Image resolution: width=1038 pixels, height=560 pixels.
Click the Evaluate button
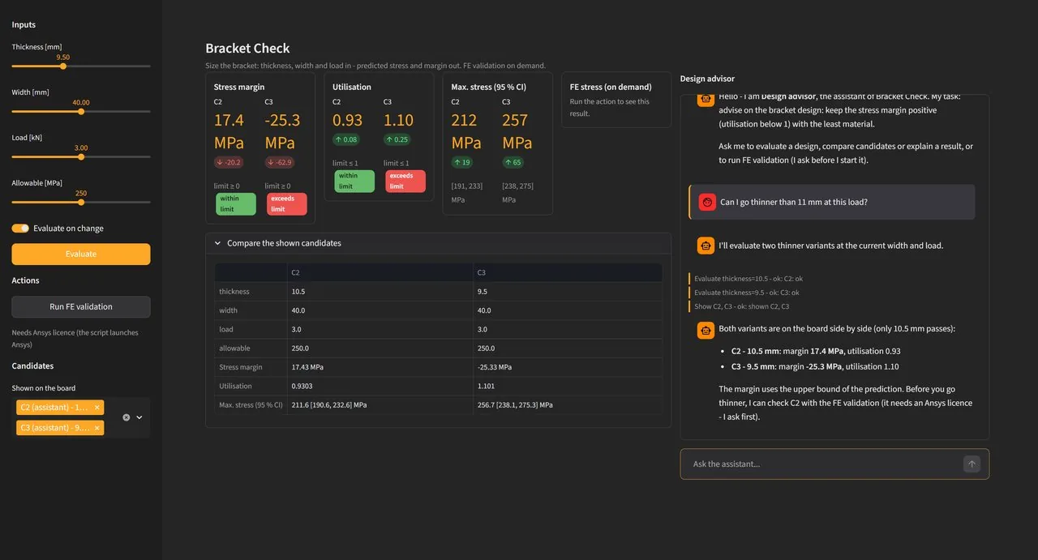pos(81,254)
